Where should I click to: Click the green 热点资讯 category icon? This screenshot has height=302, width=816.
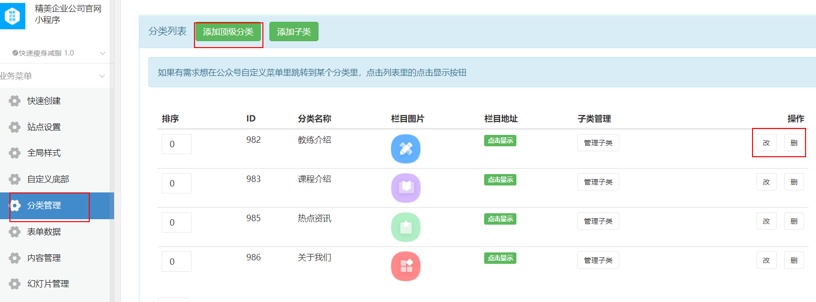(x=405, y=227)
